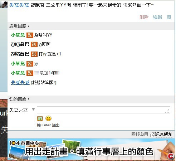176x161 pixels.
Task: Click the resize grip of reply box
Action: click(x=167, y=111)
